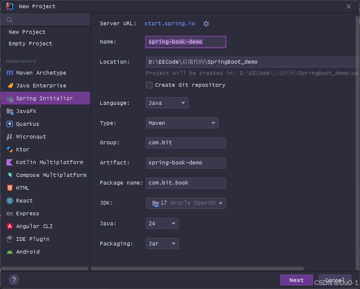360x289 pixels.
Task: Click the Micronaut mu icon
Action: click(10, 137)
